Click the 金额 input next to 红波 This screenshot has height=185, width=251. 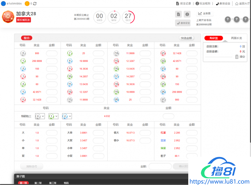tap(192, 133)
